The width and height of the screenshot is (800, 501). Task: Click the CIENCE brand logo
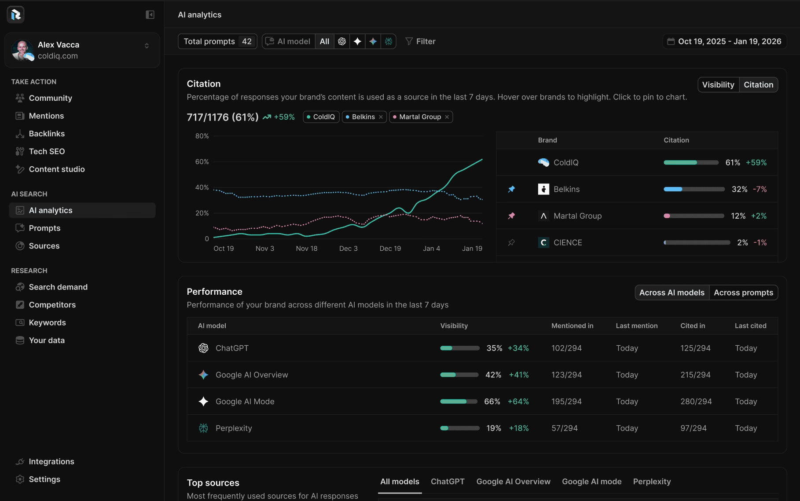(543, 243)
